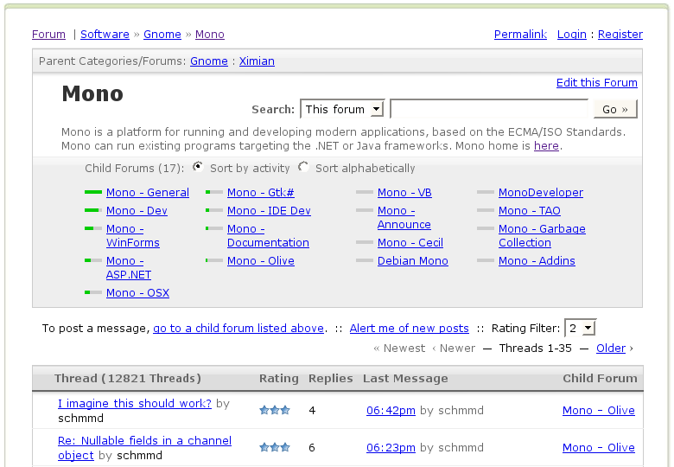Click 'Thread (12821 Threads)' column header
The width and height of the screenshot is (674, 467).
click(127, 379)
